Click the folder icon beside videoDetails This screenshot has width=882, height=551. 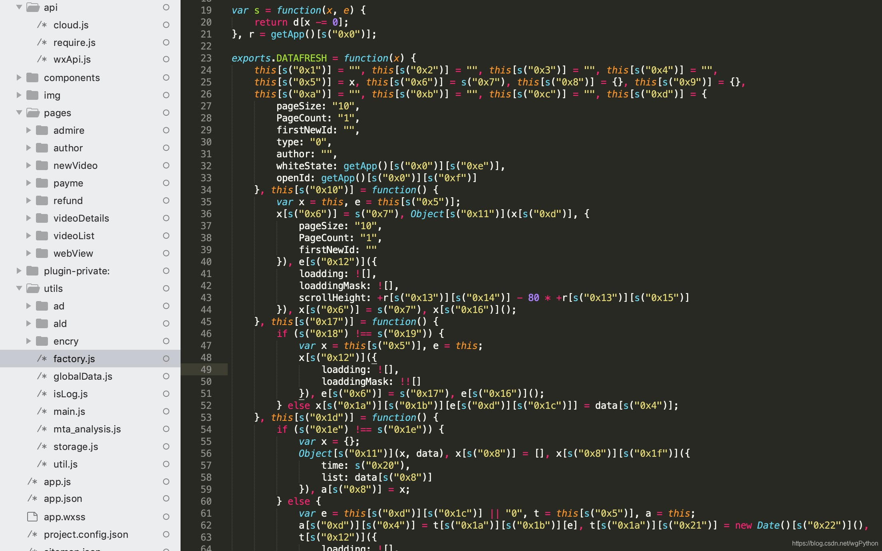click(x=42, y=218)
